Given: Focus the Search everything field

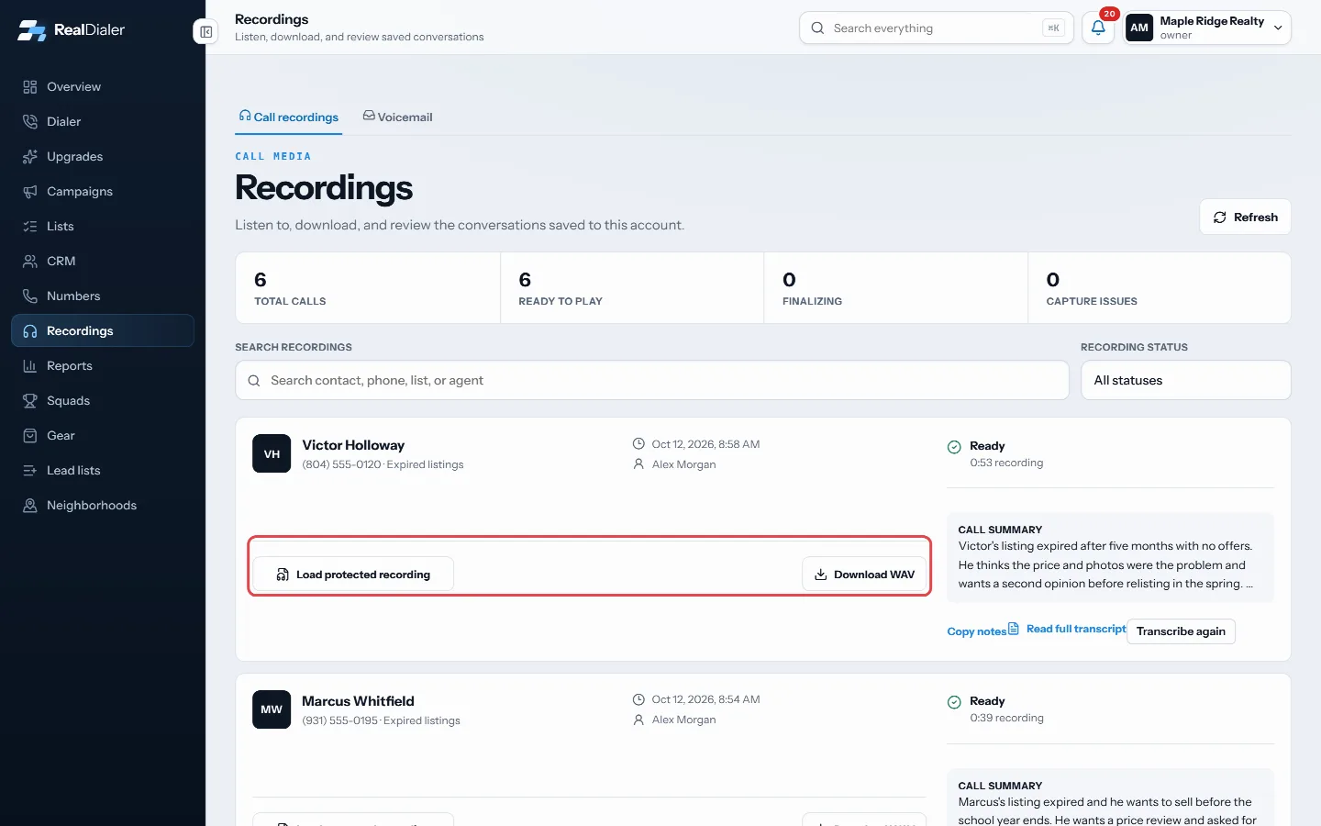Looking at the screenshot, I should point(936,28).
